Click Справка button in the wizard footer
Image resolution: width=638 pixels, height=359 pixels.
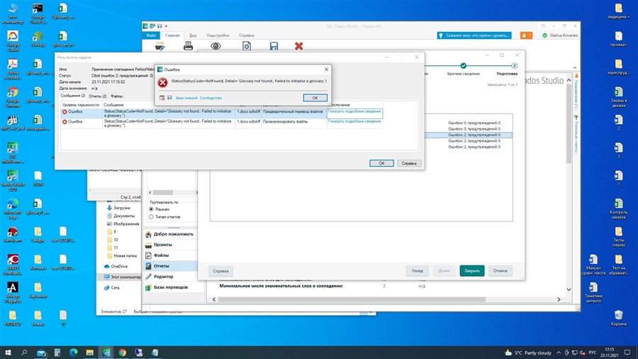click(x=220, y=271)
